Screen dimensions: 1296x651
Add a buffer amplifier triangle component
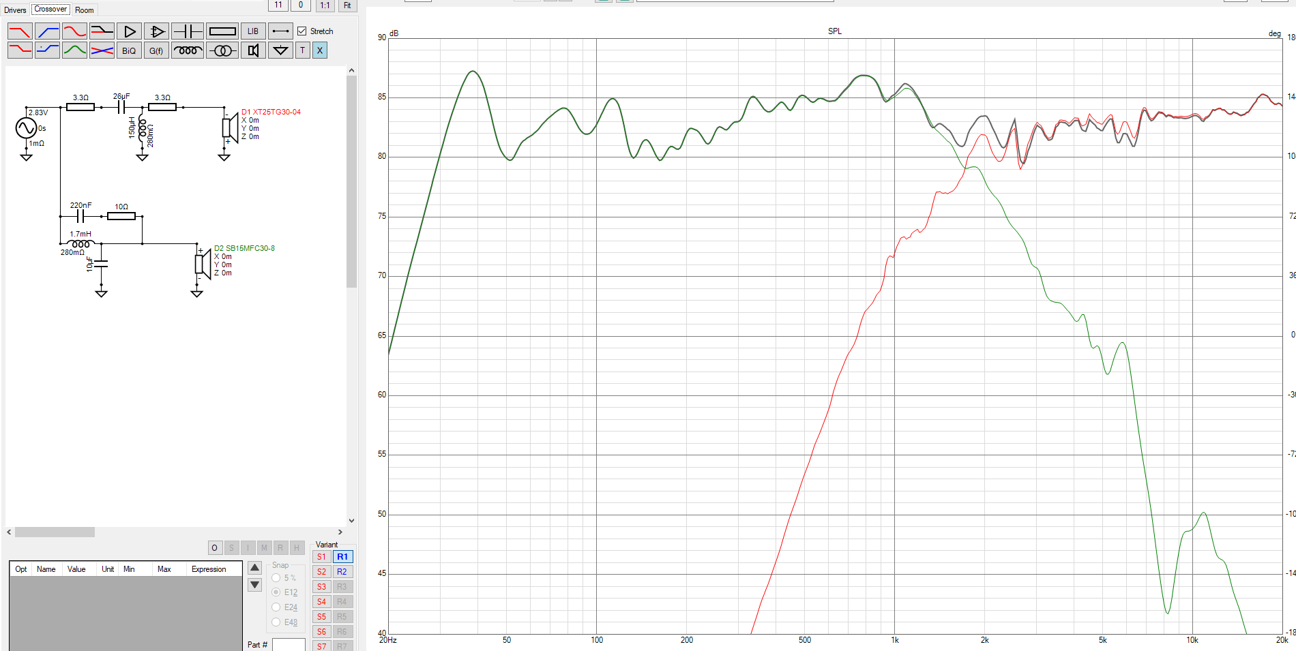(x=129, y=31)
